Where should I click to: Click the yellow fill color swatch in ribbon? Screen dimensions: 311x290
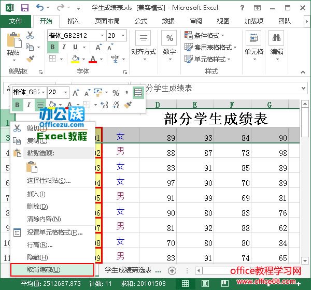(x=76, y=60)
